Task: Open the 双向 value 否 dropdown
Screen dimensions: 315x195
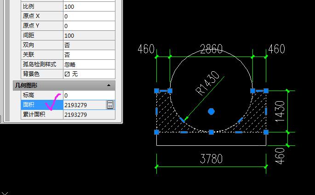Action: tap(89, 45)
